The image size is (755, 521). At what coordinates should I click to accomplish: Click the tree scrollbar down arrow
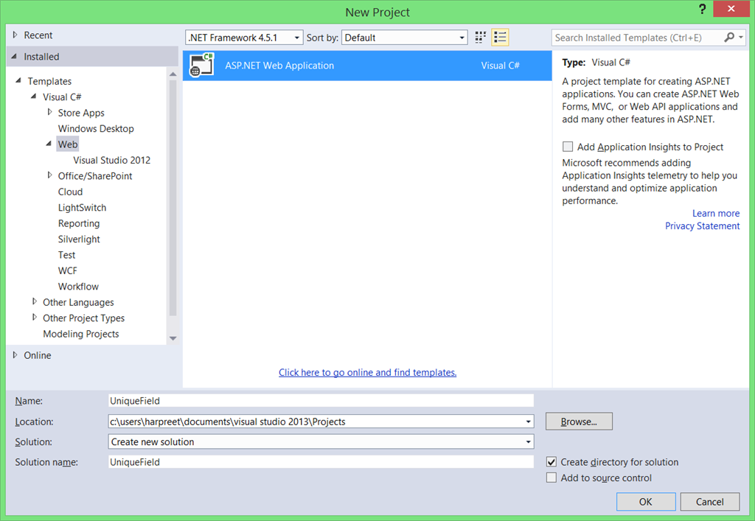[173, 339]
